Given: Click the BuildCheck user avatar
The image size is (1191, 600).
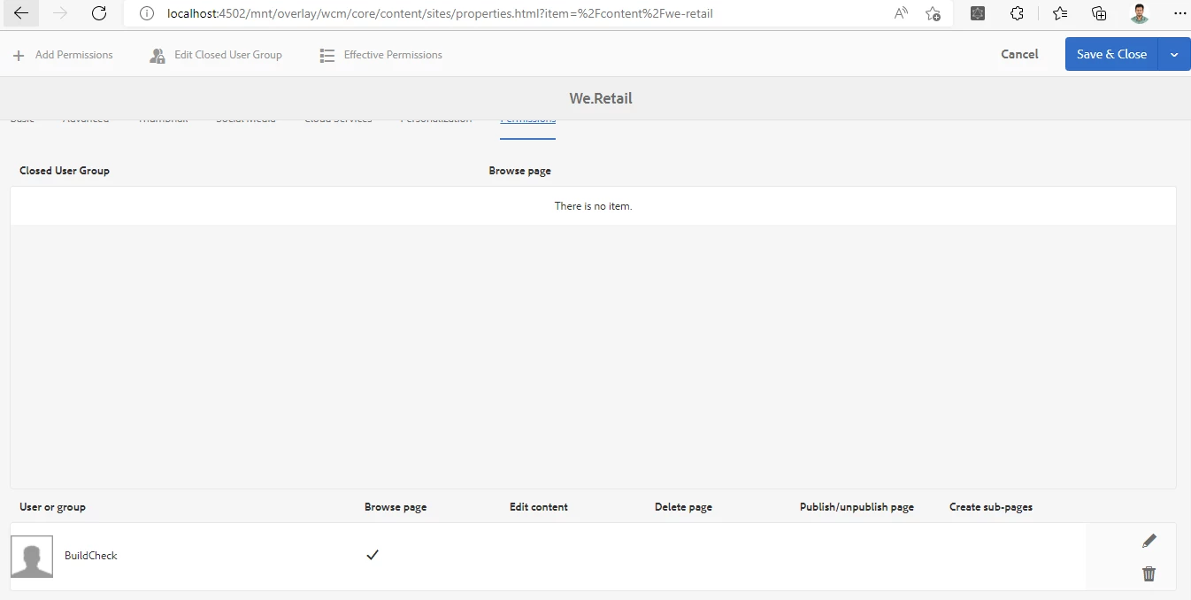Looking at the screenshot, I should coord(32,557).
